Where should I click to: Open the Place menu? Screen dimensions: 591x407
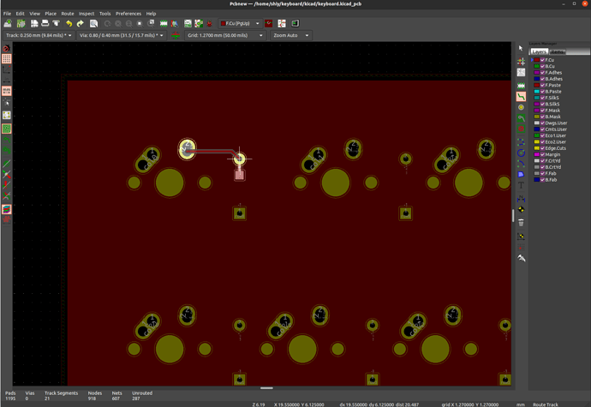(x=51, y=14)
